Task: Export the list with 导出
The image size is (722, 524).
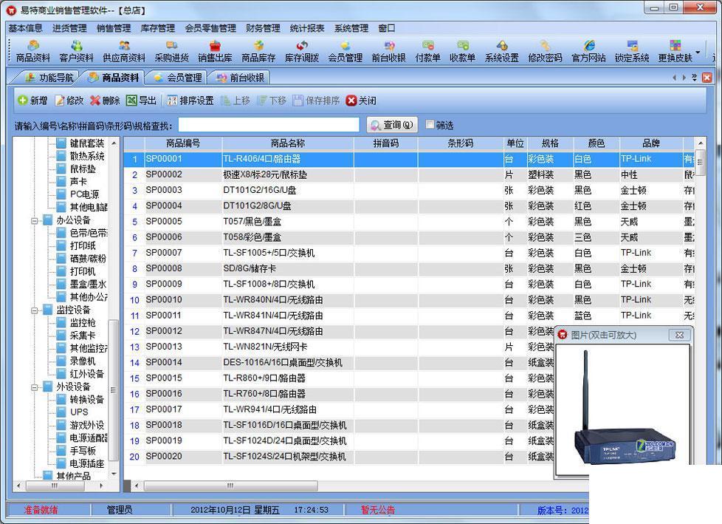Action: [x=141, y=101]
